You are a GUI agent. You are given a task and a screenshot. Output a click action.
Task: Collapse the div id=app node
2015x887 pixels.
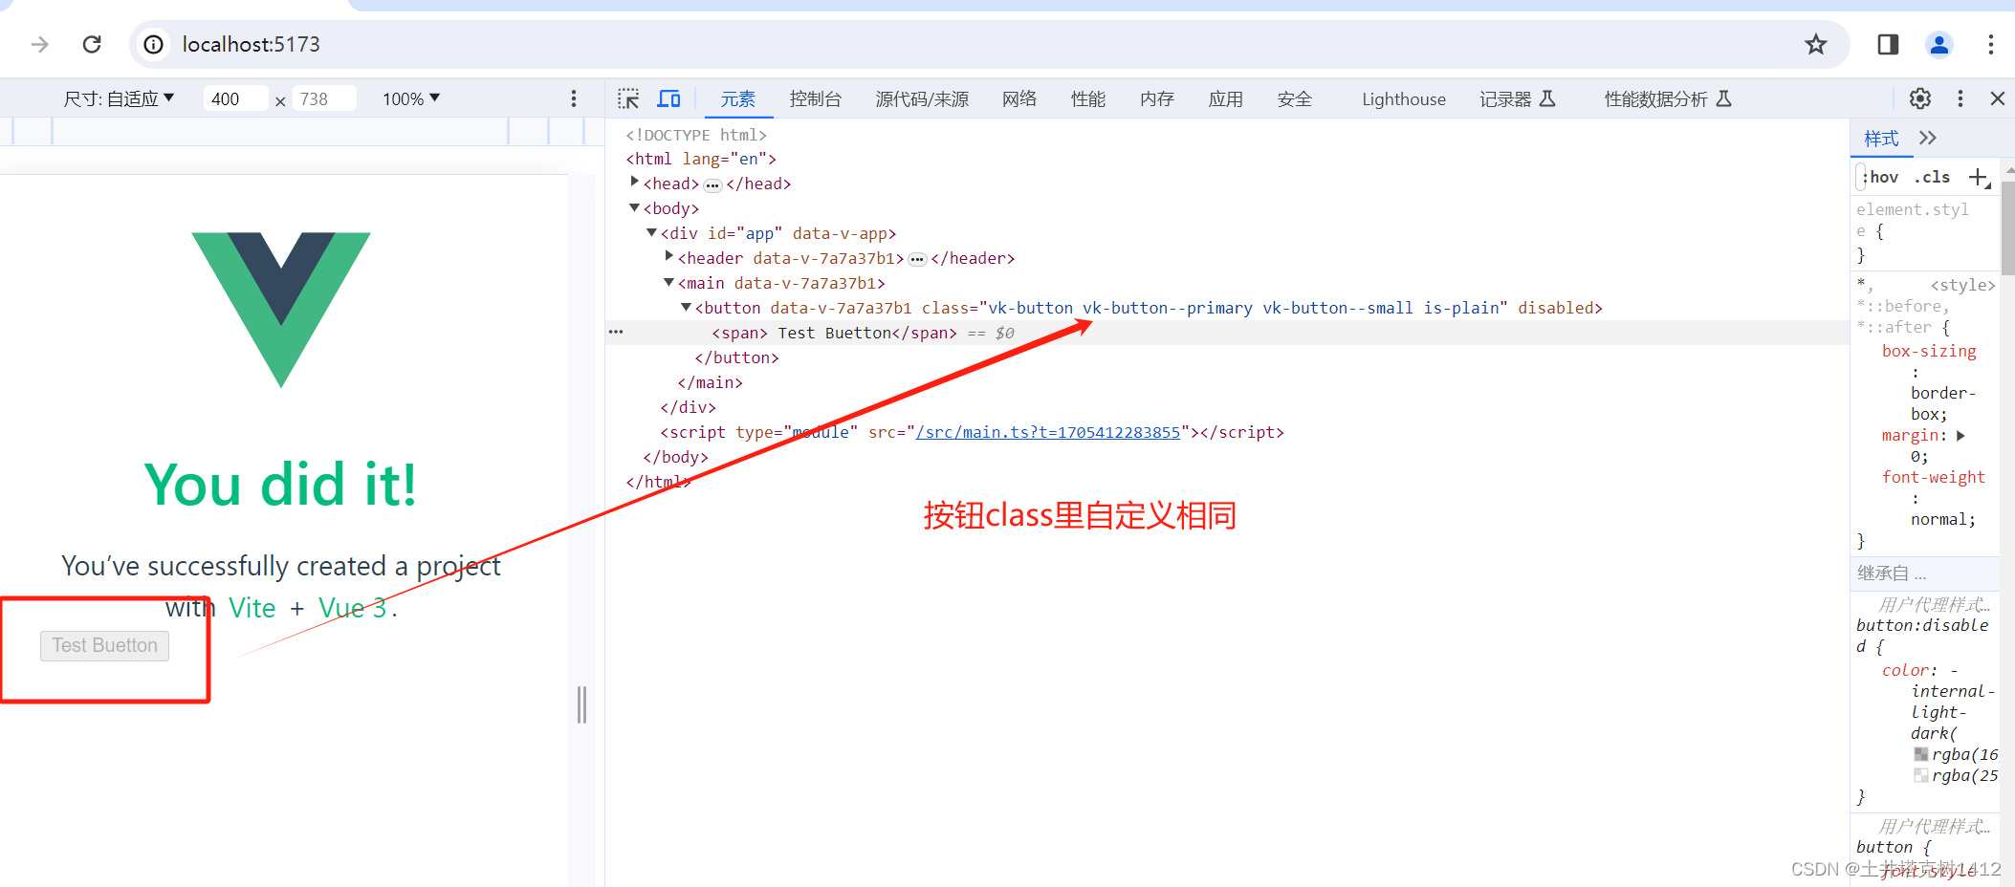pyautogui.click(x=651, y=232)
